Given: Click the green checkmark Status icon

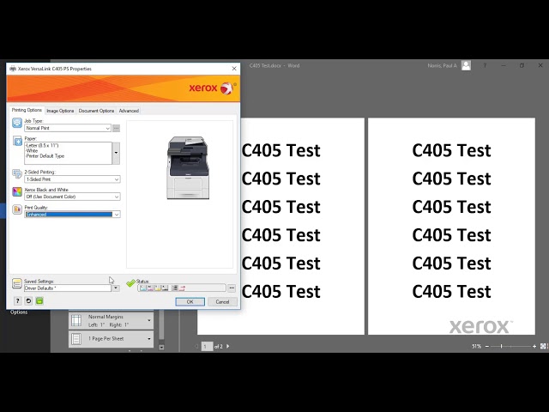Looking at the screenshot, I should (130, 283).
